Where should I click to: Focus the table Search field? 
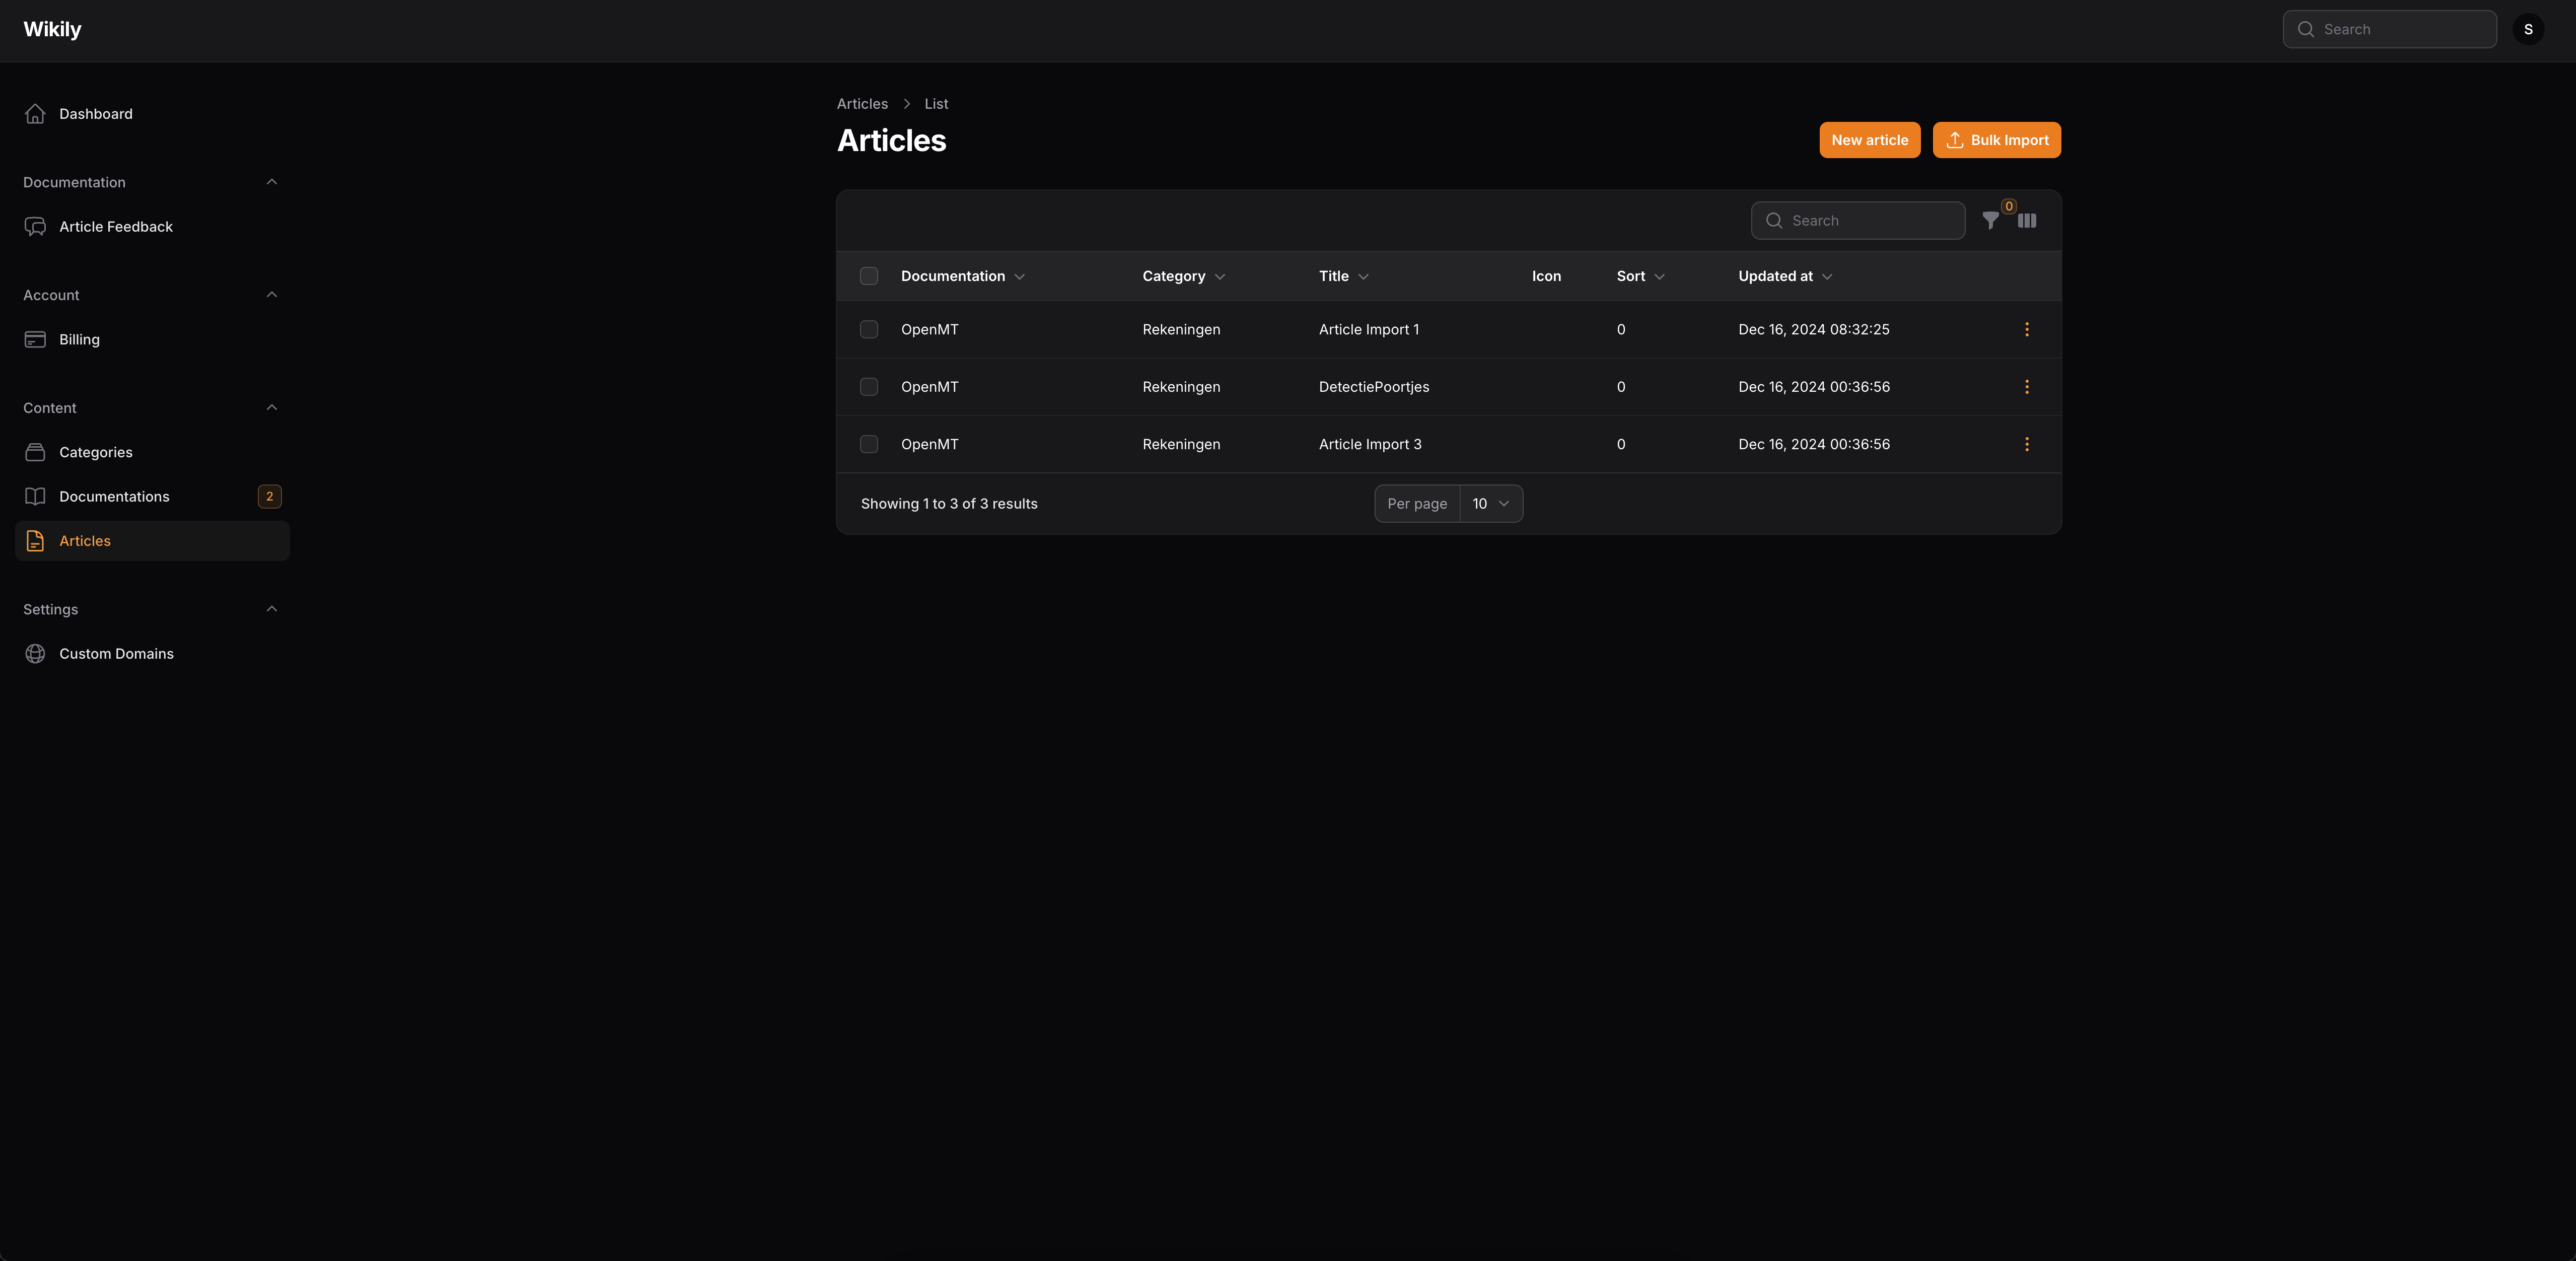pos(1857,221)
